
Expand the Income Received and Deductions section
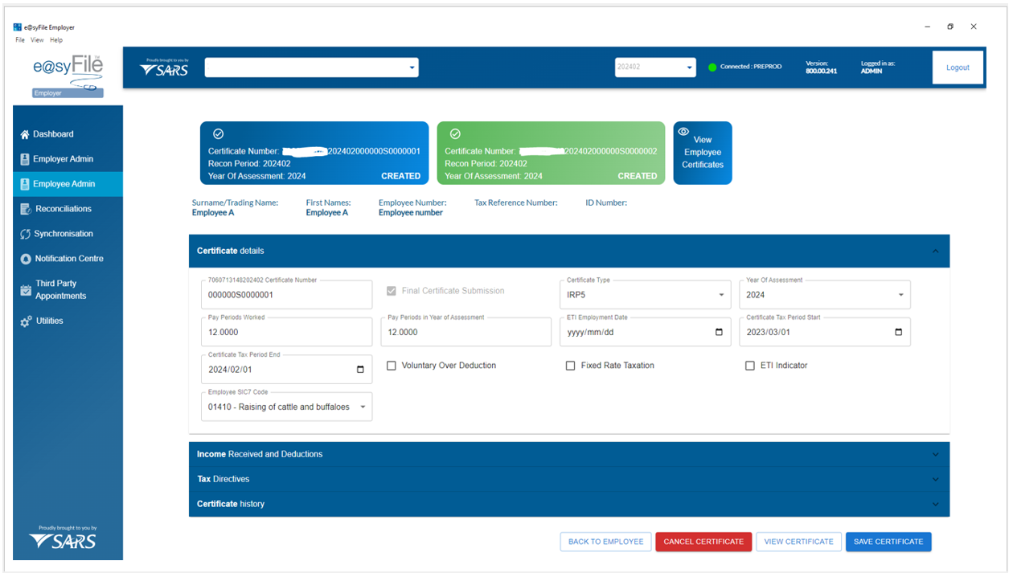(x=568, y=454)
